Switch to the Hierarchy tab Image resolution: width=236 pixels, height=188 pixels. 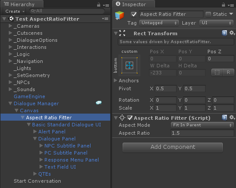coord(22,4)
